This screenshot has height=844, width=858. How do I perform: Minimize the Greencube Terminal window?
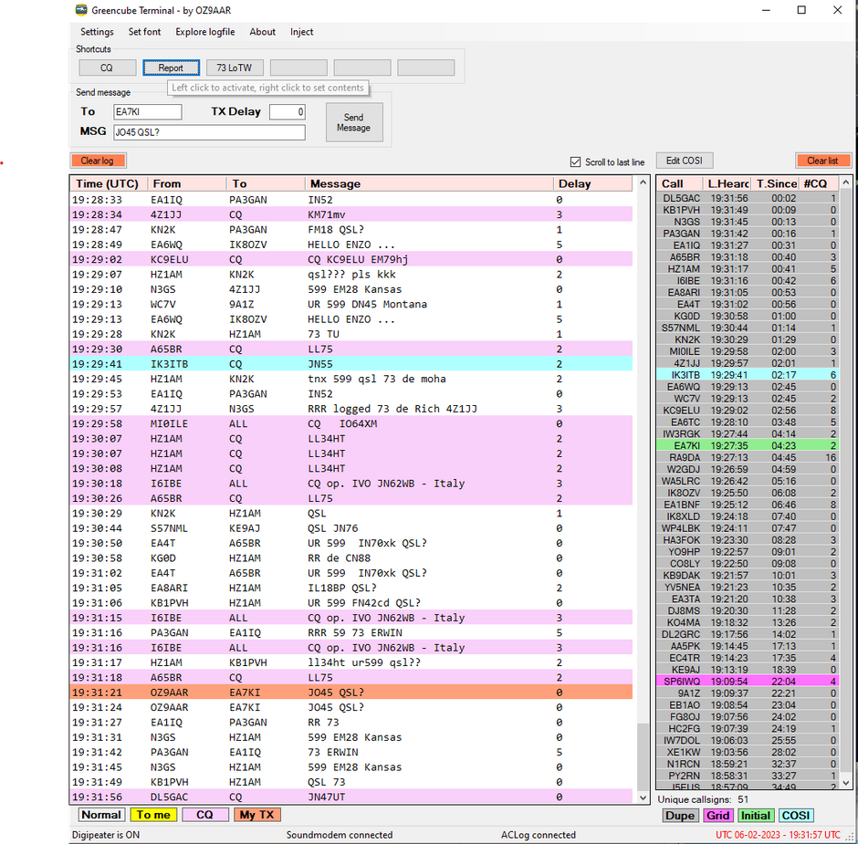tap(766, 10)
